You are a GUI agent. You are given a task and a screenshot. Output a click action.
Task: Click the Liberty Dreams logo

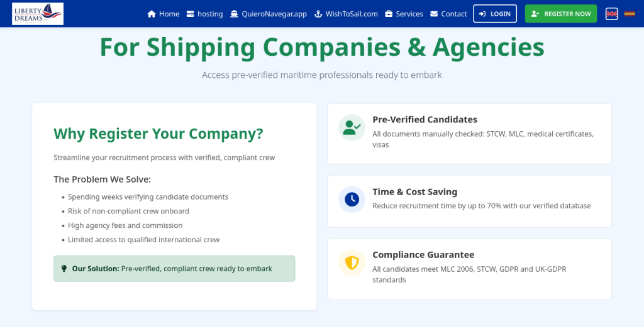[x=38, y=13]
